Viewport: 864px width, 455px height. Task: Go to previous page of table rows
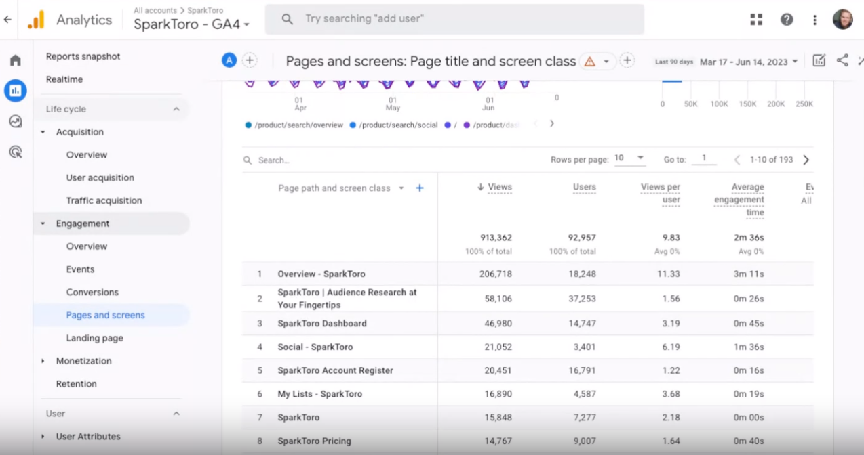(737, 160)
